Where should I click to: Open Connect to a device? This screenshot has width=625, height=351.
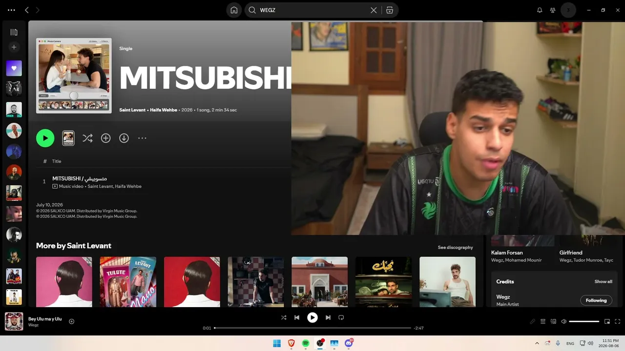tap(553, 321)
